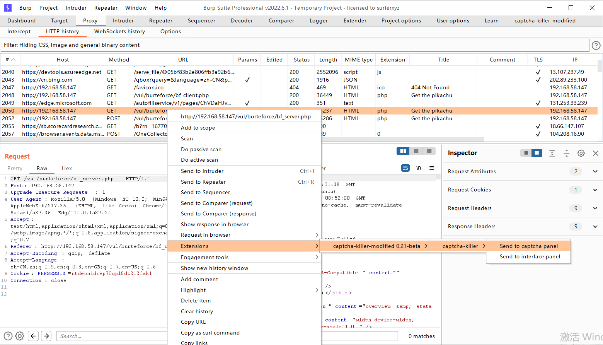Toggle non-printable characters \n button
The width and height of the screenshot is (603, 345).
click(x=419, y=168)
